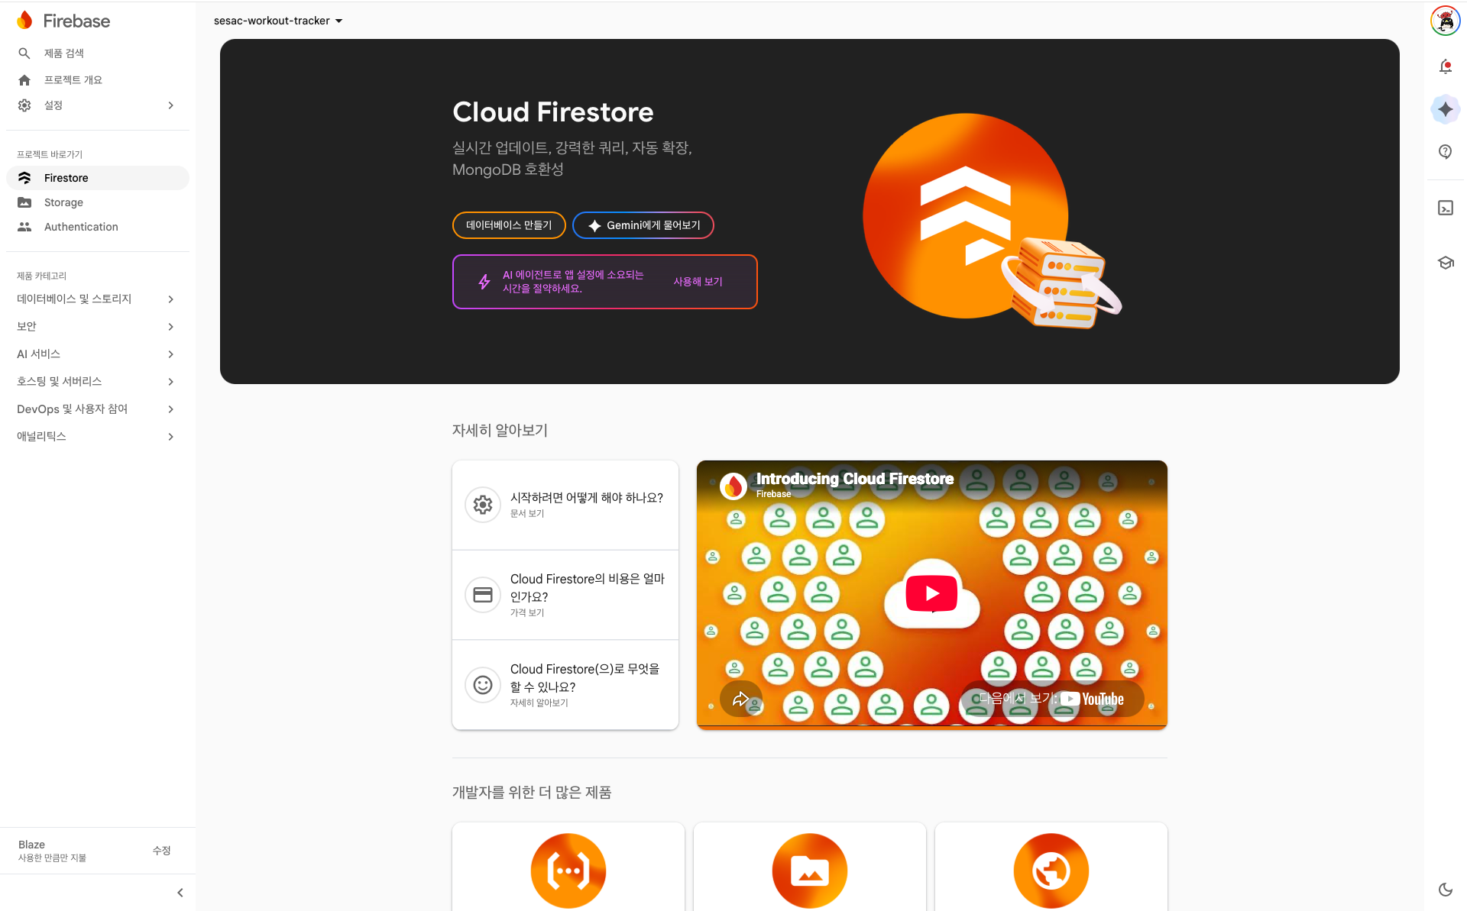The image size is (1467, 911).
Task: Open the Cloud Shell terminal icon
Action: [x=1445, y=208]
